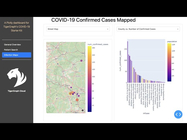187x140 pixels.
Task: Open the County vs. Number of Confirmed Cases dropdown
Action: (148, 29)
